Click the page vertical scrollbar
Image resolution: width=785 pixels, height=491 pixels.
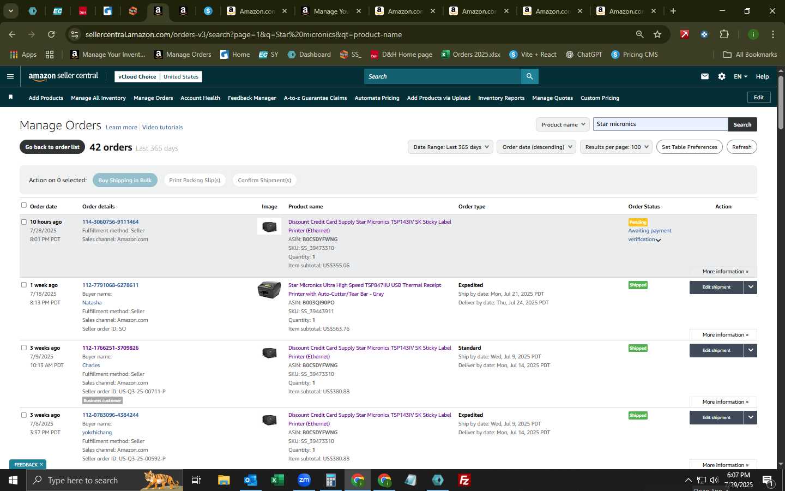[781, 103]
